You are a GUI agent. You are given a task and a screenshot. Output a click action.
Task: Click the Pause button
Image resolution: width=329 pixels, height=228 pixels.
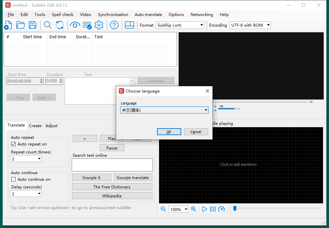pos(112,148)
